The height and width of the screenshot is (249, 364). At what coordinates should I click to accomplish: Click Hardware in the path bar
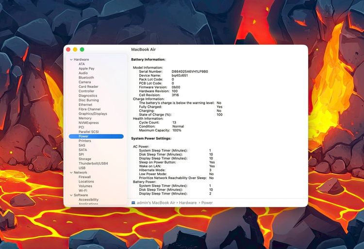tap(188, 203)
